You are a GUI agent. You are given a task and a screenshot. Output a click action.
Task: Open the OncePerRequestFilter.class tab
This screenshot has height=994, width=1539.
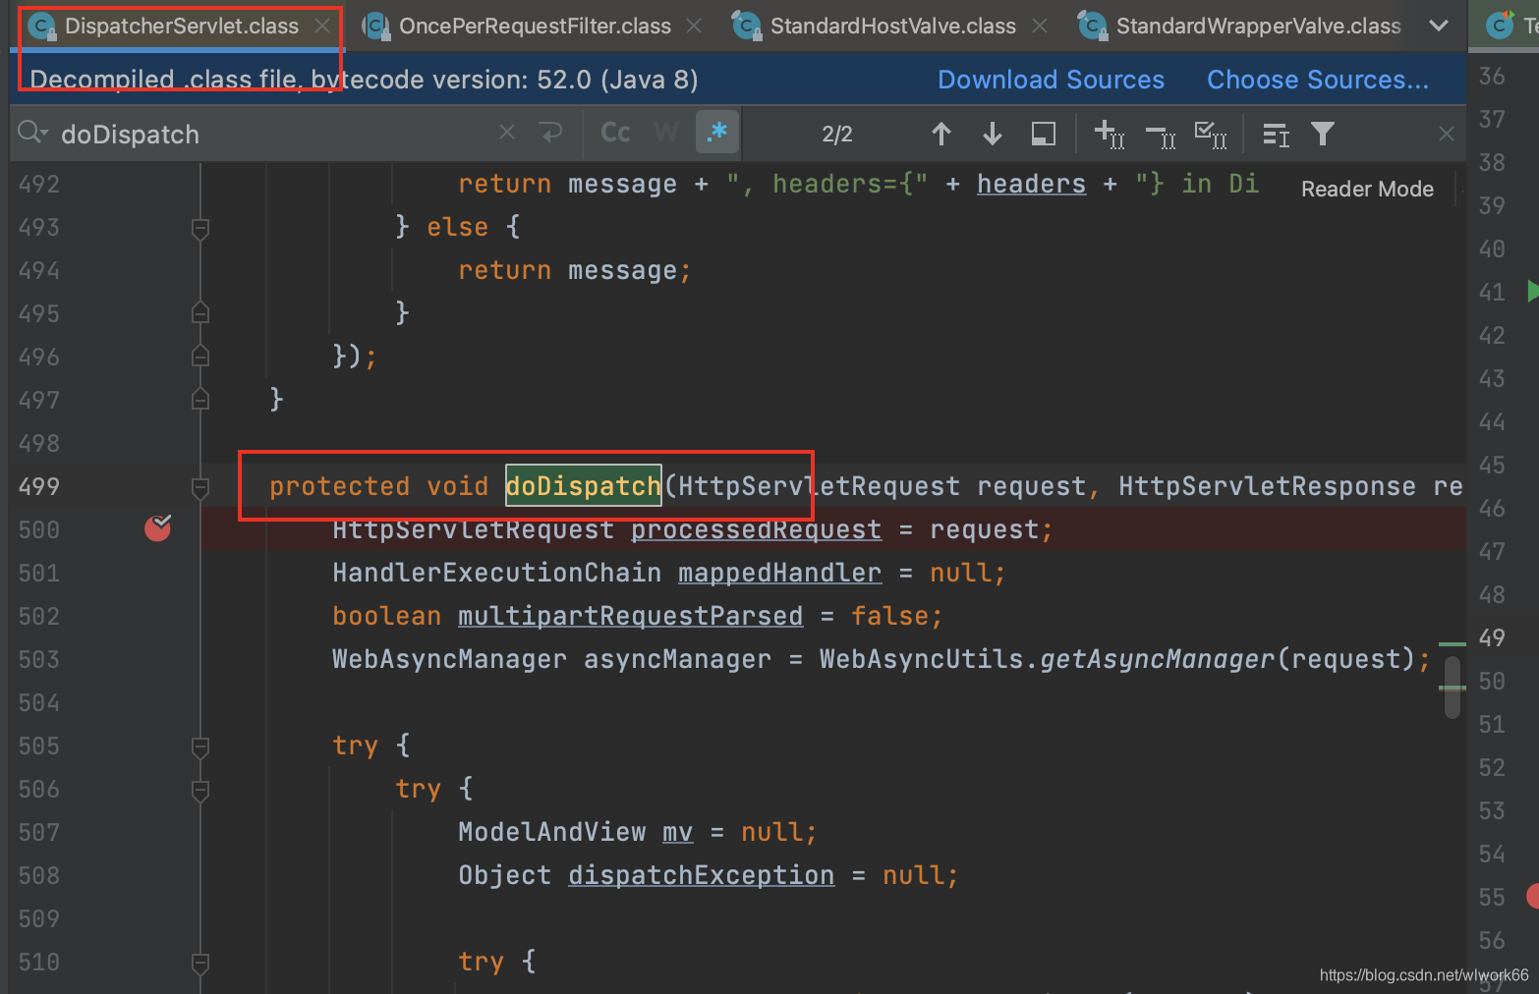coord(535,27)
